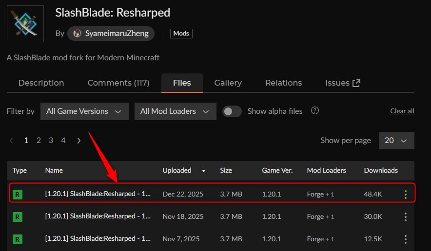Click the SlashBlade mod logo thumbnail
Screen dimensions: 431x251
[x=25, y=24]
